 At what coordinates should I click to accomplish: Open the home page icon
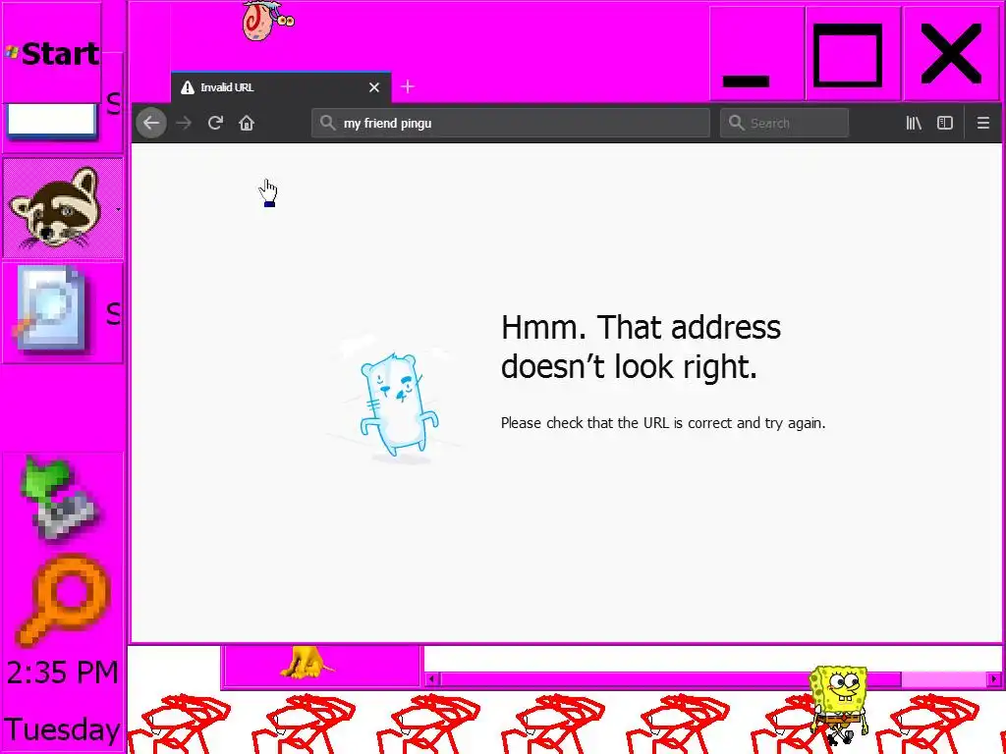click(x=247, y=123)
